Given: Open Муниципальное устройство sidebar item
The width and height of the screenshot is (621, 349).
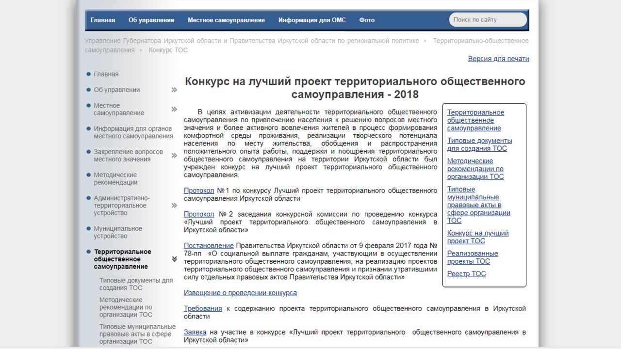Looking at the screenshot, I should [x=118, y=232].
